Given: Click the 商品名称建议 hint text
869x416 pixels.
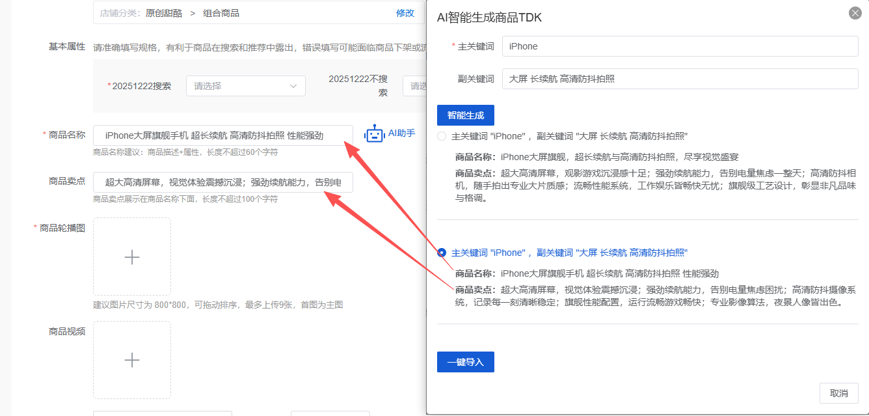Looking at the screenshot, I should (185, 152).
